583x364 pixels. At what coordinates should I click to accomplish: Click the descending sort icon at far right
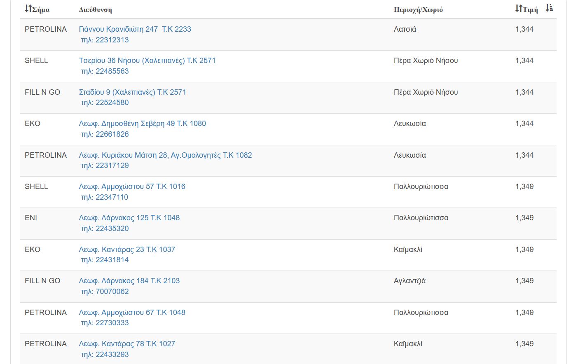pos(549,8)
